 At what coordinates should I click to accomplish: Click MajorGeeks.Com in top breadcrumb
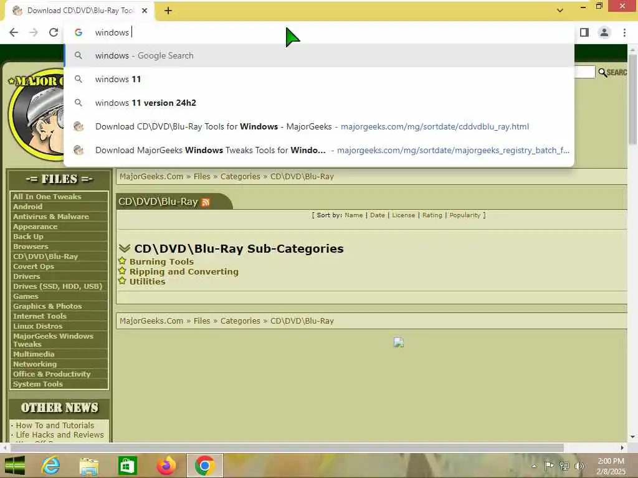click(x=151, y=176)
